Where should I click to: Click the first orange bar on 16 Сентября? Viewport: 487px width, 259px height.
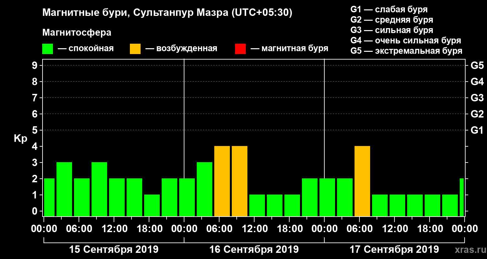point(222,181)
